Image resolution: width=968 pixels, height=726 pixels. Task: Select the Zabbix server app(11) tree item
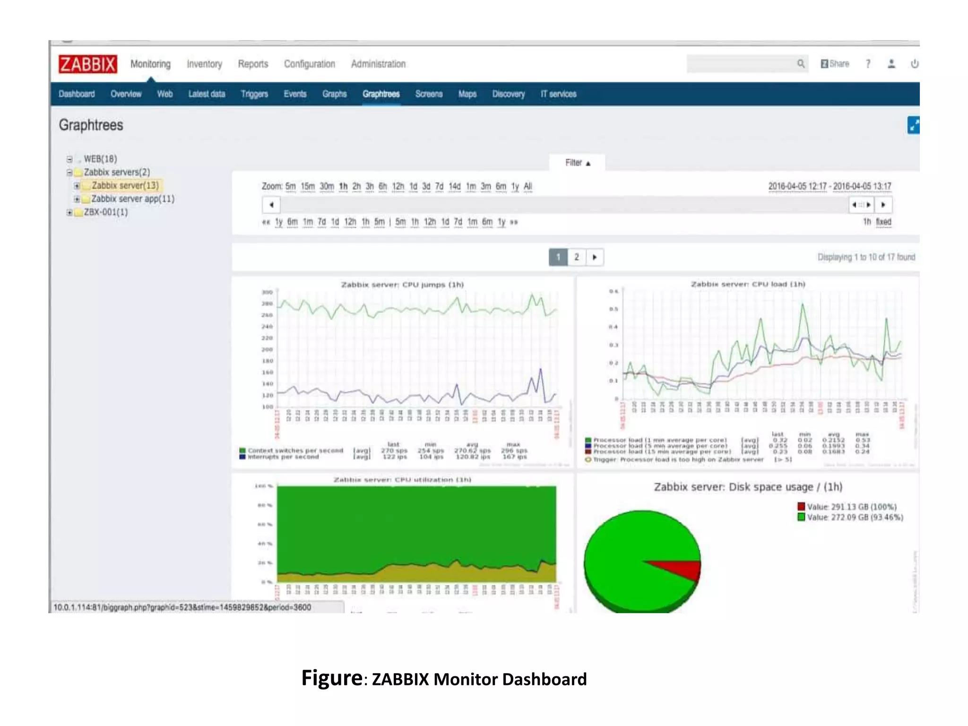coord(133,199)
